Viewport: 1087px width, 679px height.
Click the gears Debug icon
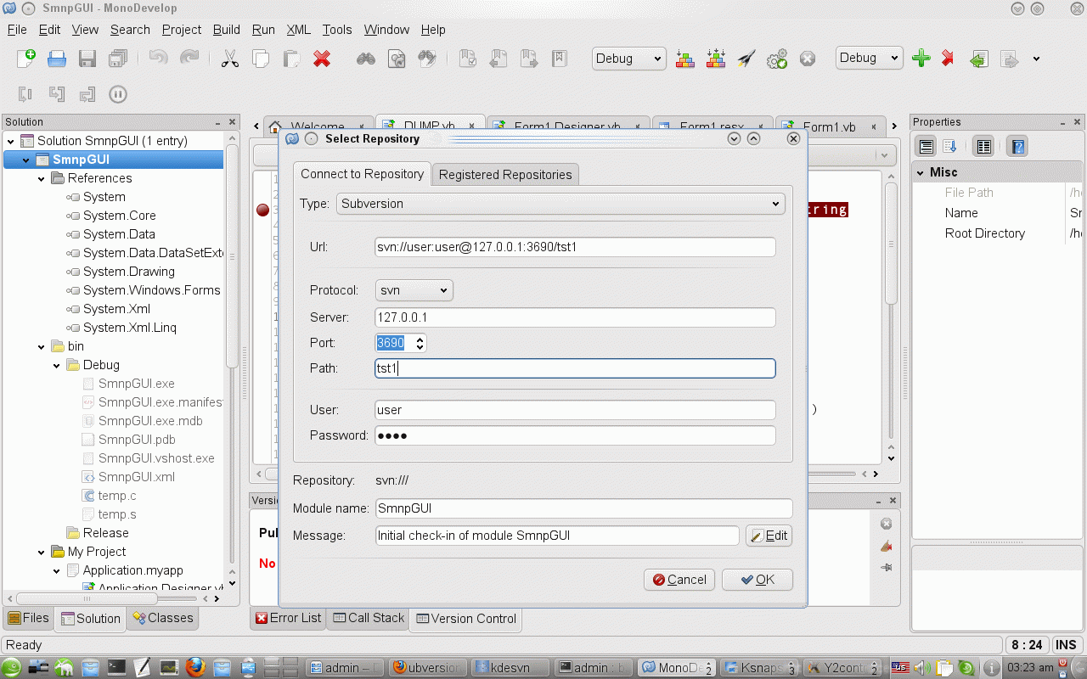(777, 59)
